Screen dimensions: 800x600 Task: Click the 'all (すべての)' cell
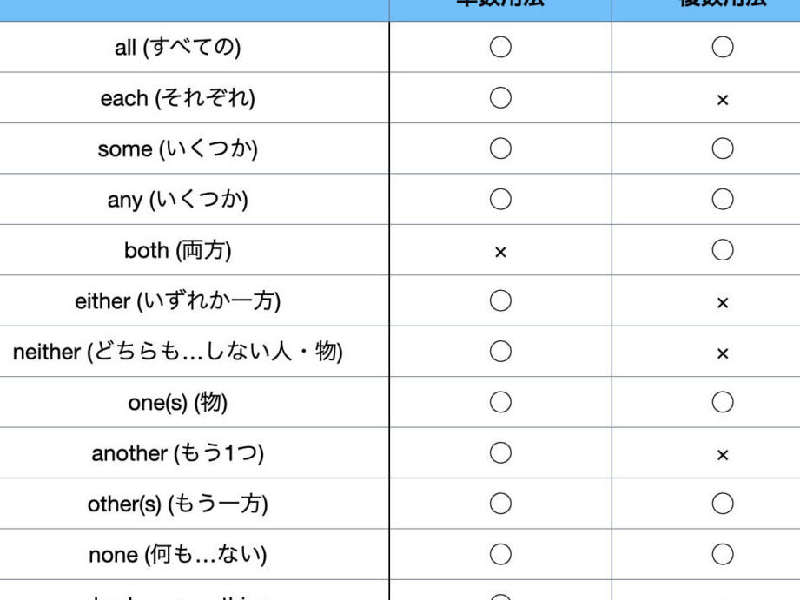click(177, 48)
